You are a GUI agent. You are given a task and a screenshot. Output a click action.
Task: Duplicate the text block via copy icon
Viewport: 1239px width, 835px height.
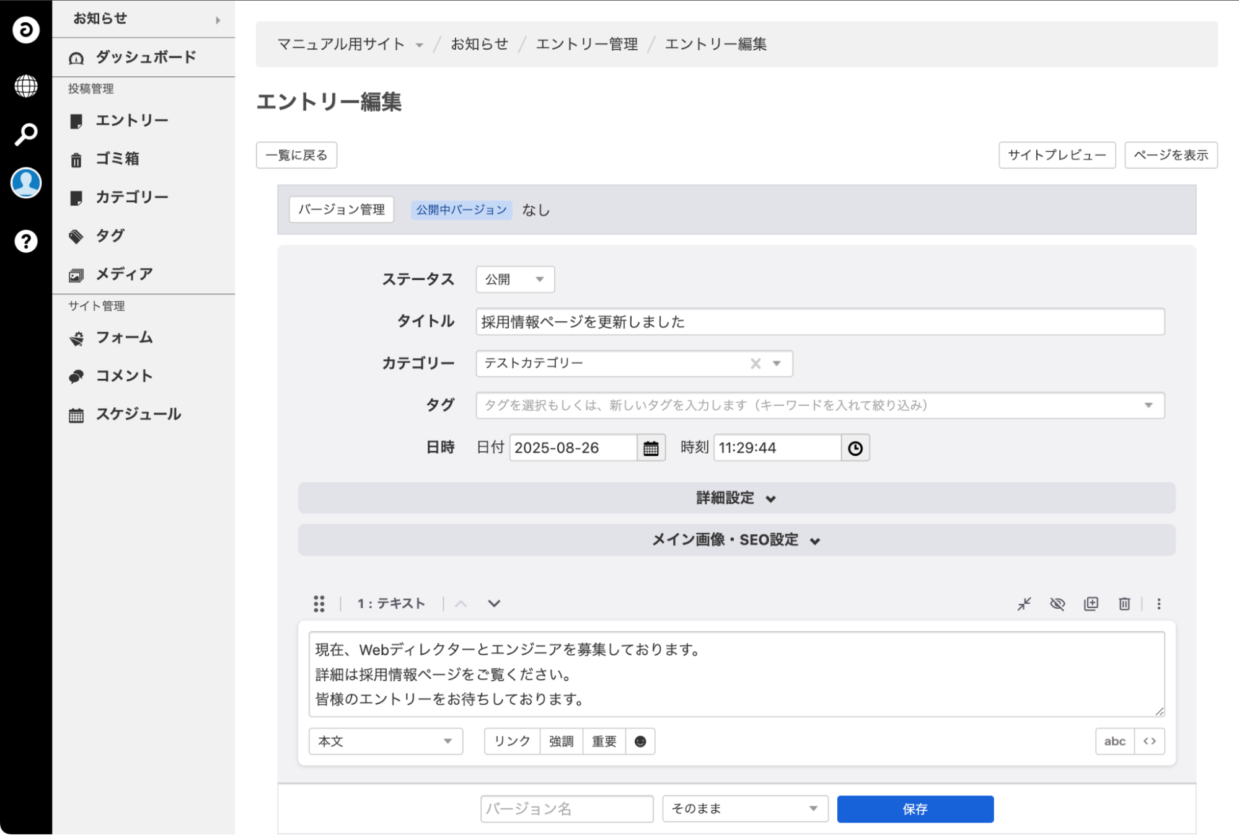[x=1091, y=604]
